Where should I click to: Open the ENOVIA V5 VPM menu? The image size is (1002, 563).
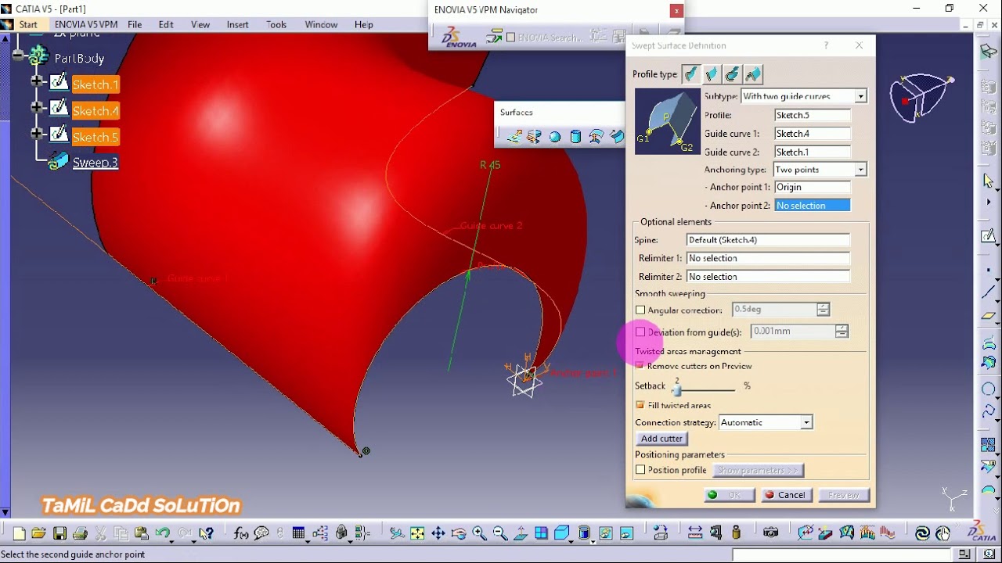86,24
